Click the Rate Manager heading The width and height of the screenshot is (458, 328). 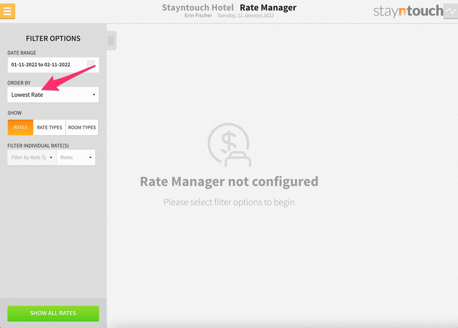[x=268, y=7]
